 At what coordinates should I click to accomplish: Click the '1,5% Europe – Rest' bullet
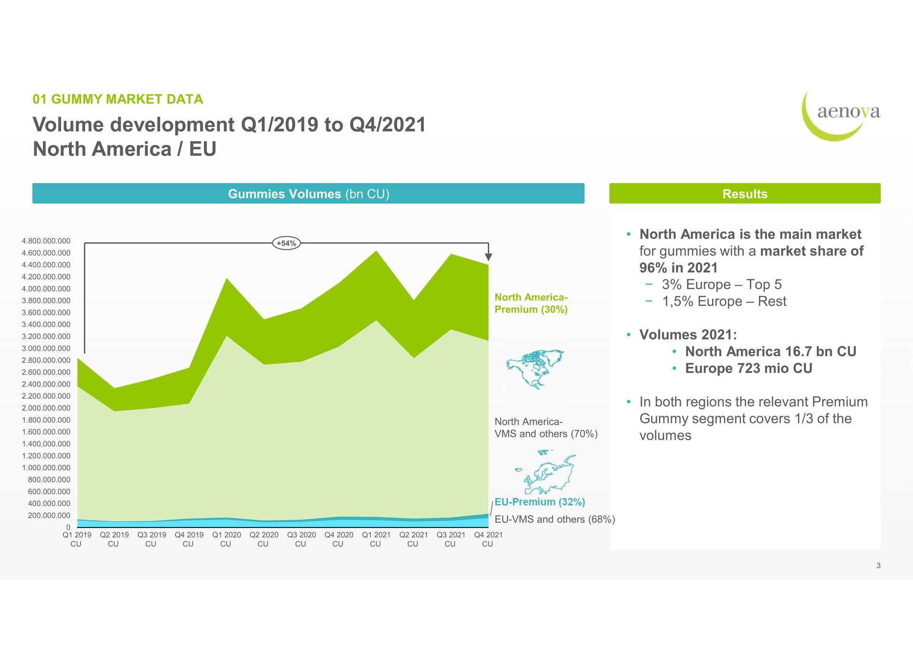point(724,301)
